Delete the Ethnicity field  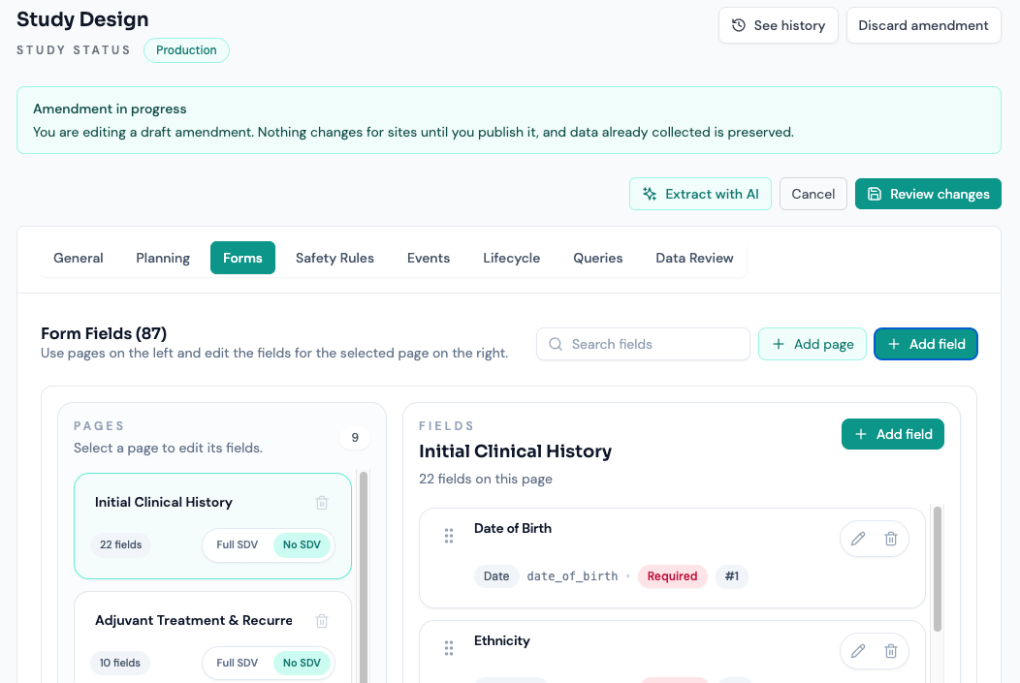pos(891,650)
